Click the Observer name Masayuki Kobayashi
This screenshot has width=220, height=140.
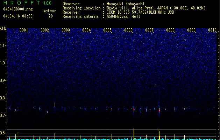pyautogui.click(x=126, y=4)
